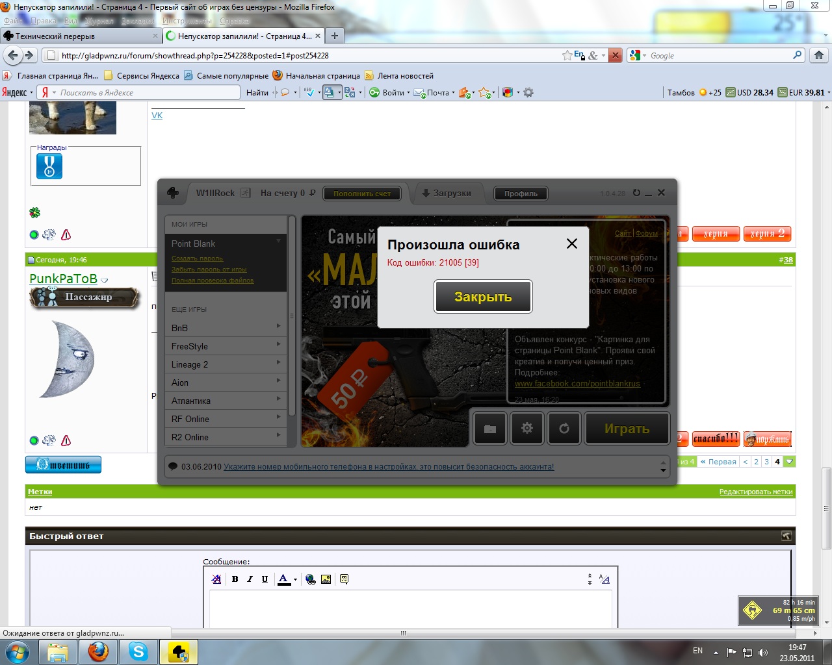Bookmark page with star icon in address bar
832x665 pixels.
pos(567,56)
